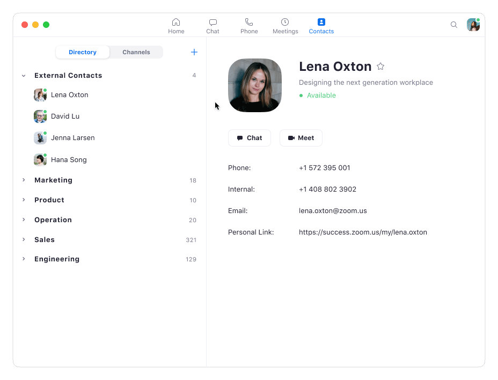Select the Contacts tab

pos(321,26)
